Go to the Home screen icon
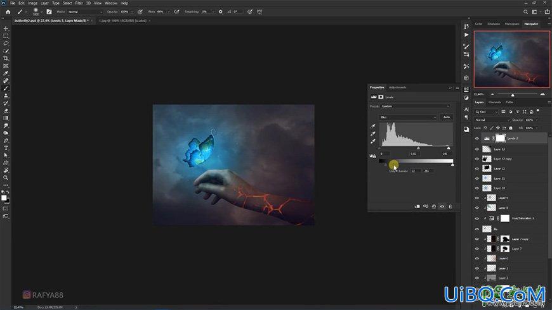 (8, 11)
